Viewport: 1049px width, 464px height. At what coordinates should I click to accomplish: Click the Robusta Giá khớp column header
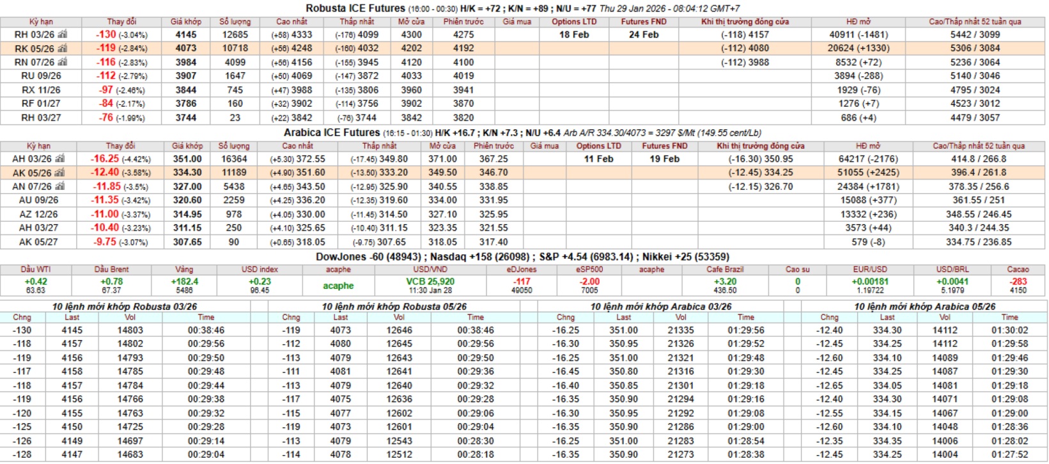click(x=185, y=22)
